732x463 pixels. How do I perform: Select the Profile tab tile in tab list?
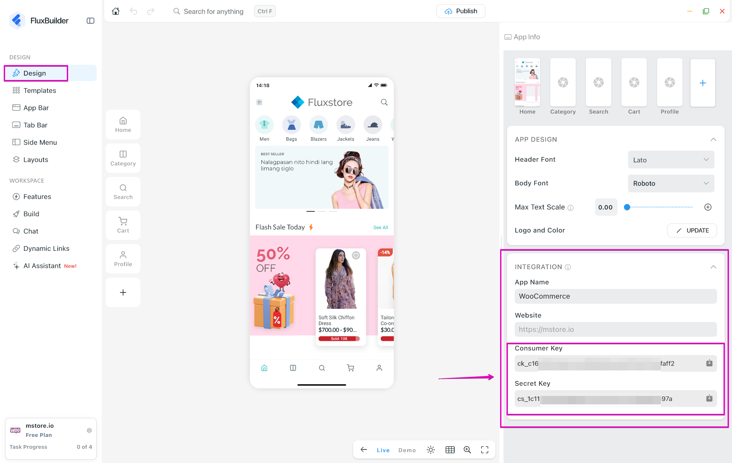click(x=123, y=259)
